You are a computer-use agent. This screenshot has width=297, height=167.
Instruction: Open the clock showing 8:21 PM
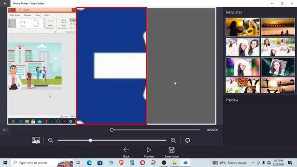[x=278, y=163]
